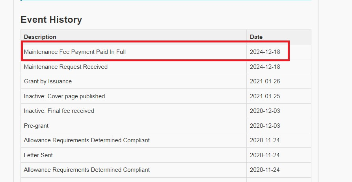The image size is (352, 182).
Task: Click the date in the Pre-grant row
Action: point(265,126)
